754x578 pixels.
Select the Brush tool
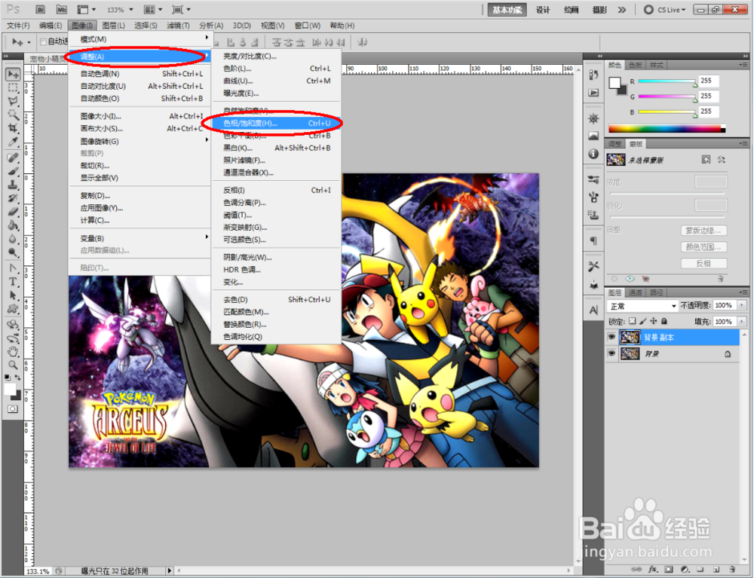coord(13,171)
